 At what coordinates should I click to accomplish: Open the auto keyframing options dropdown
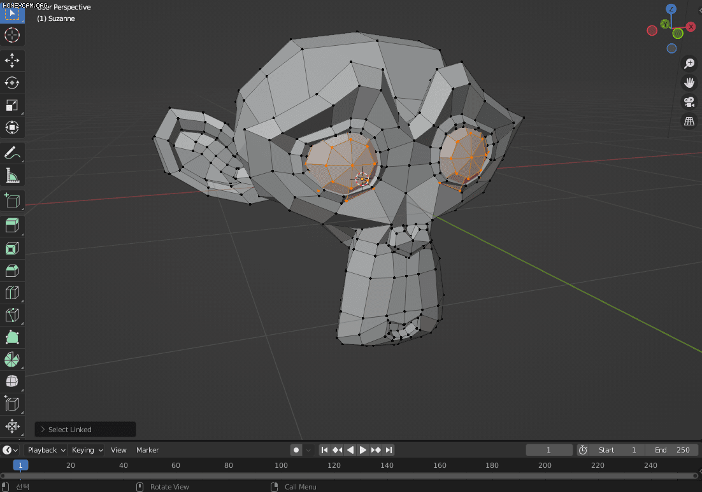(x=308, y=450)
